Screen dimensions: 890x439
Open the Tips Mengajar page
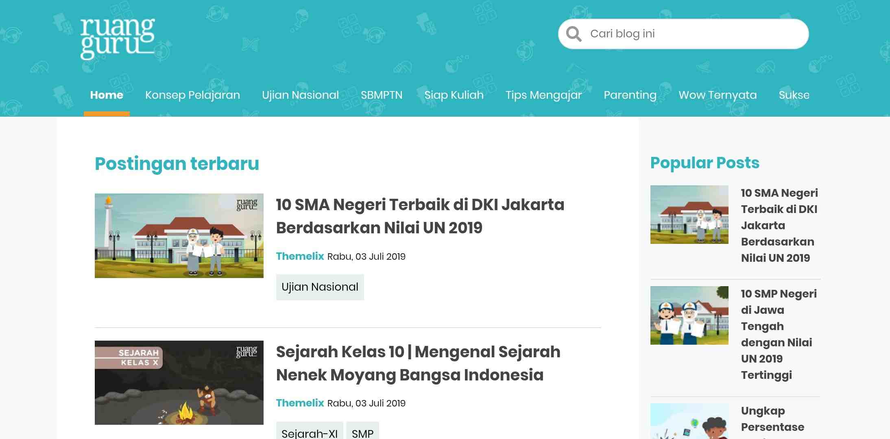pyautogui.click(x=543, y=95)
